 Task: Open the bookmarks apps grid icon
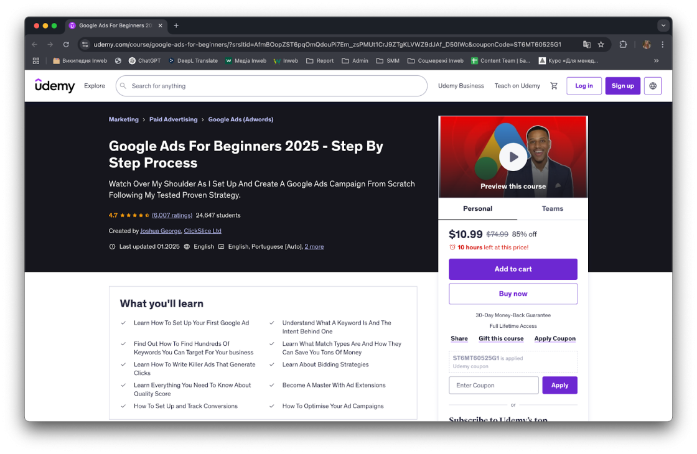point(36,61)
